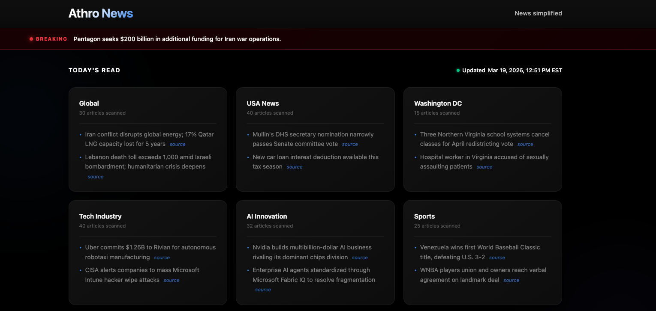Screen dimensions: 656x311
Task: Open source for car loan interest deduction
Action: pos(295,167)
